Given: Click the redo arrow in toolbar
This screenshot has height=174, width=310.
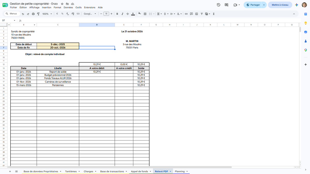Looking at the screenshot, I should coord(28,14).
